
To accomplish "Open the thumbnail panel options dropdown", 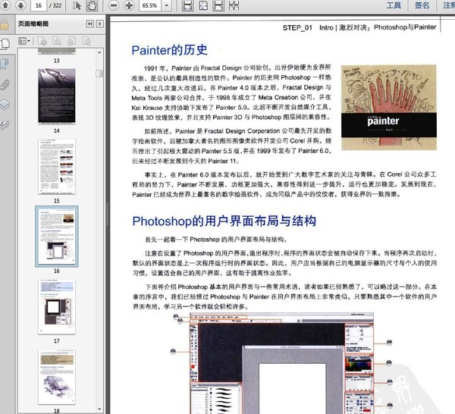I will 25,41.
